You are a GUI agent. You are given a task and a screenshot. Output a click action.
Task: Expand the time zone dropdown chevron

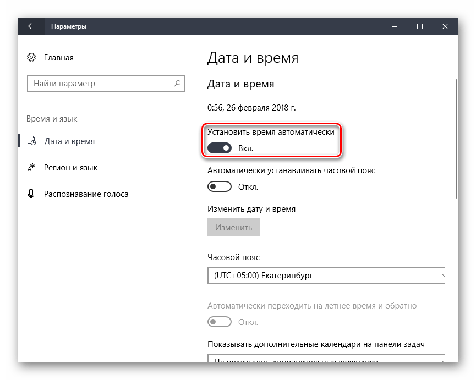(442, 275)
